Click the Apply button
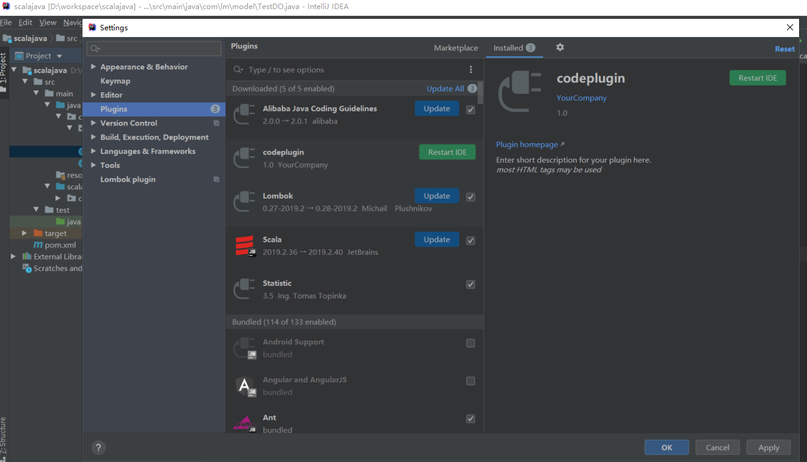807x462 pixels. click(768, 447)
